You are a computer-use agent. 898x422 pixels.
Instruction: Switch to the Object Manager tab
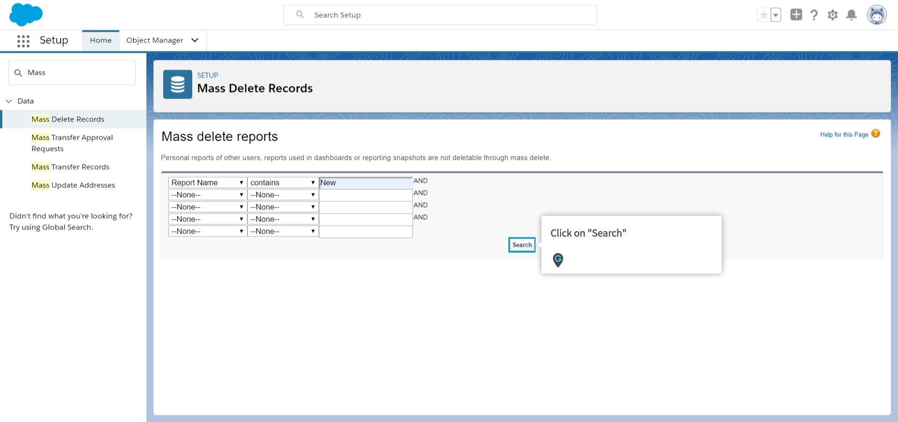tap(154, 40)
